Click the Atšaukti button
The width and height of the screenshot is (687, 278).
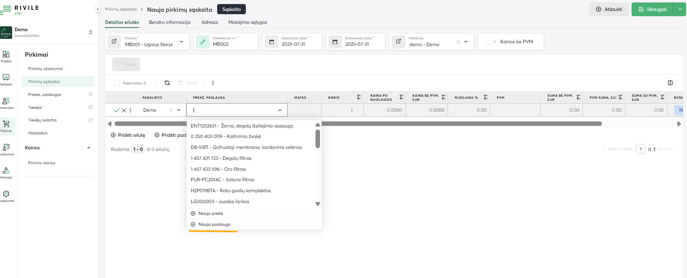(x=609, y=9)
